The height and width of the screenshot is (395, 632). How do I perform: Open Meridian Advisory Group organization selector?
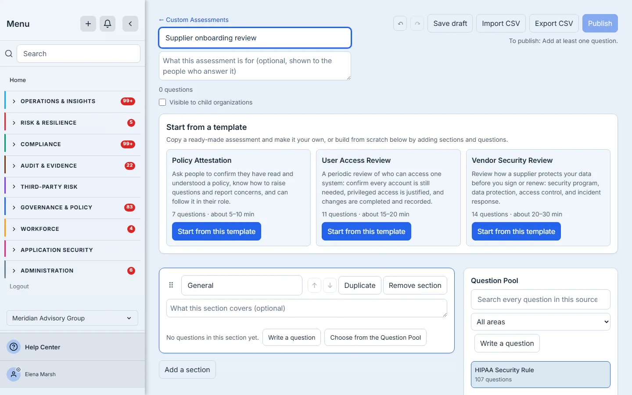(x=72, y=318)
